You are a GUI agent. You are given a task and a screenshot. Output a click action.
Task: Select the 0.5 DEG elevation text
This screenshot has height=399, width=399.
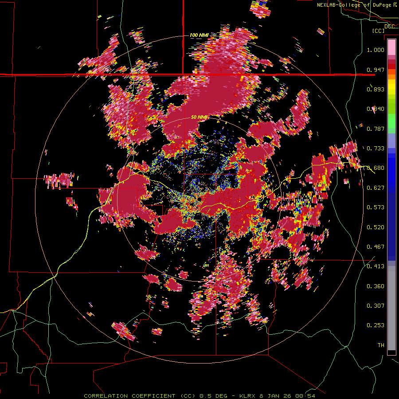(213, 396)
